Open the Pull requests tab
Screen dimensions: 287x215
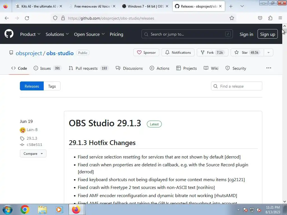pyautogui.click(x=89, y=68)
